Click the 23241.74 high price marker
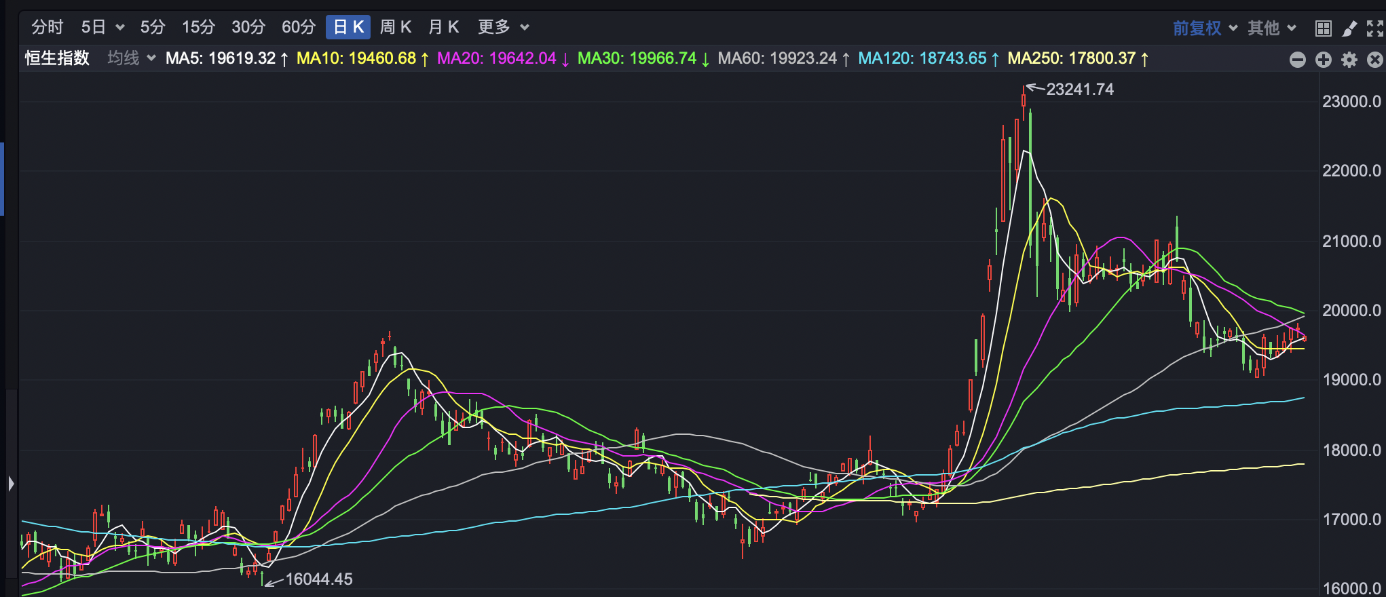This screenshot has height=597, width=1386. pyautogui.click(x=1079, y=90)
